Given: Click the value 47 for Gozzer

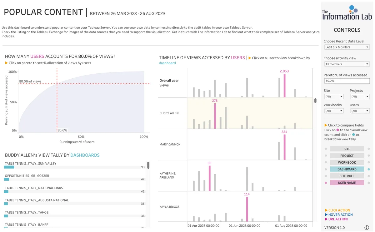Looking at the screenshot, I should (143, 179).
